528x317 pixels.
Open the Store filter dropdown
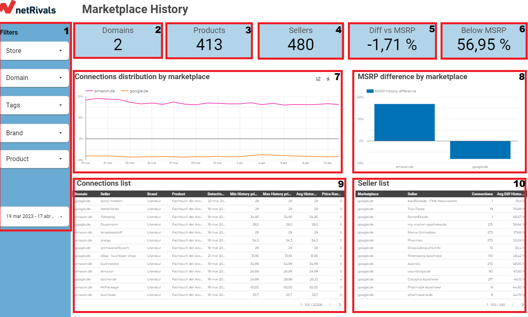pyautogui.click(x=35, y=51)
